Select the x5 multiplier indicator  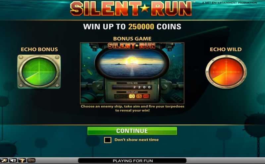139,96
